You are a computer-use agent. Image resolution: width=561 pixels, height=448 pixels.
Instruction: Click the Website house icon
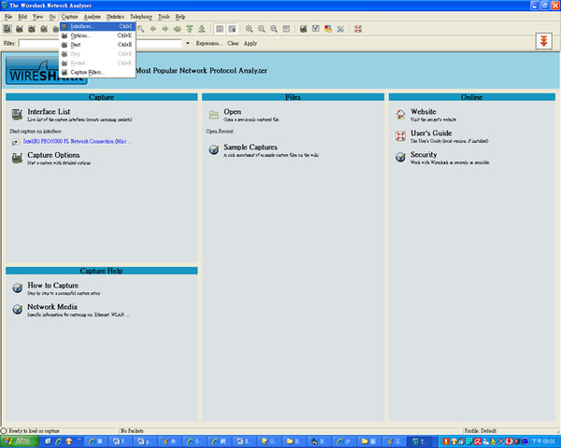coord(400,114)
